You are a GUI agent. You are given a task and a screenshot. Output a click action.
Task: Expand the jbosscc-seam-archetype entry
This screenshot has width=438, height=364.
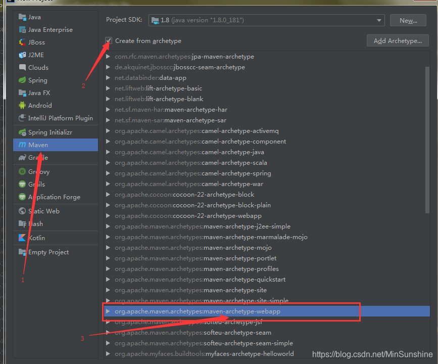tap(108, 67)
